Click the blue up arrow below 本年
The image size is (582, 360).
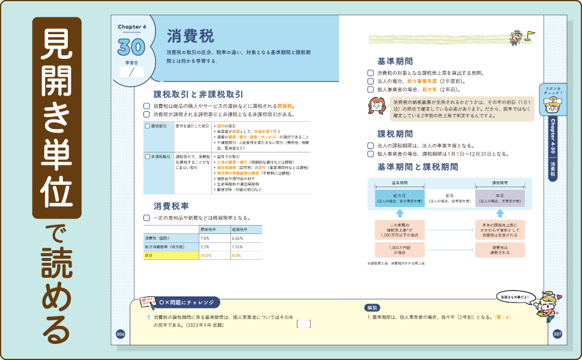click(x=500, y=214)
